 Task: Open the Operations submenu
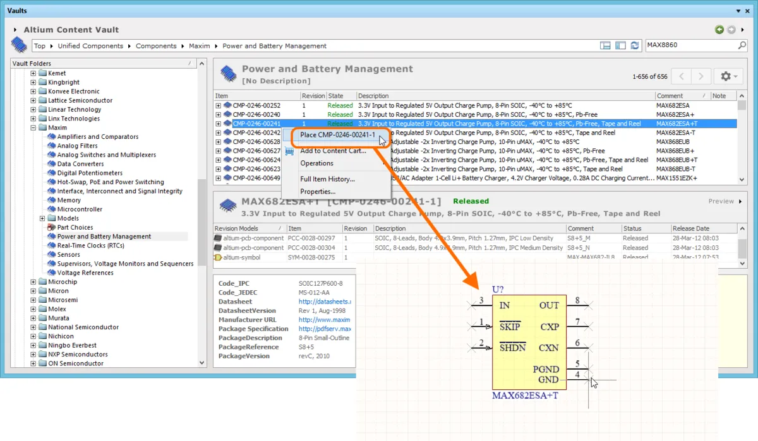(x=316, y=163)
